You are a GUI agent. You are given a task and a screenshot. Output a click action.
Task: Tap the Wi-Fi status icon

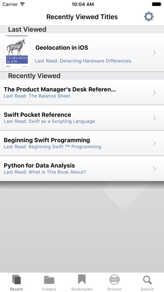pyautogui.click(x=23, y=4)
